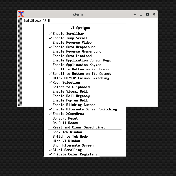Turn on Enable Blinking Cursor
Viewport: 176px width, 176px height.
pos(85,105)
